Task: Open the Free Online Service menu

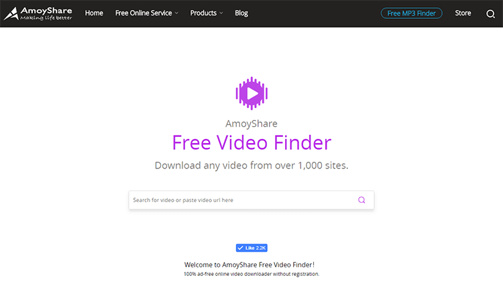Action: (x=144, y=13)
